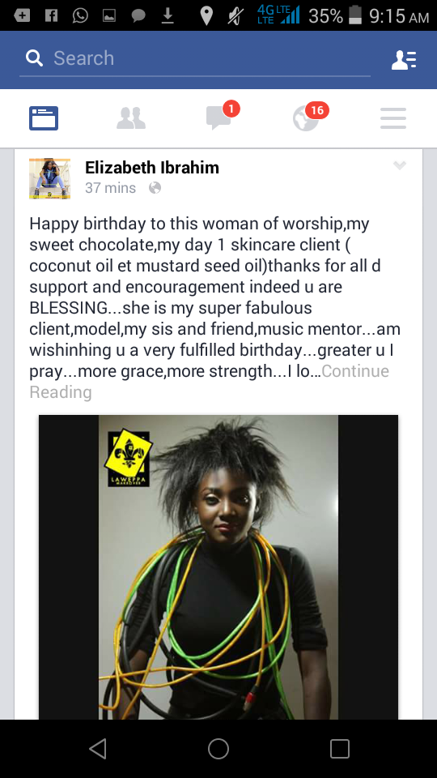Open Elizabeth Ibrahim's profile name link
437x778 pixels.
pyautogui.click(x=152, y=168)
